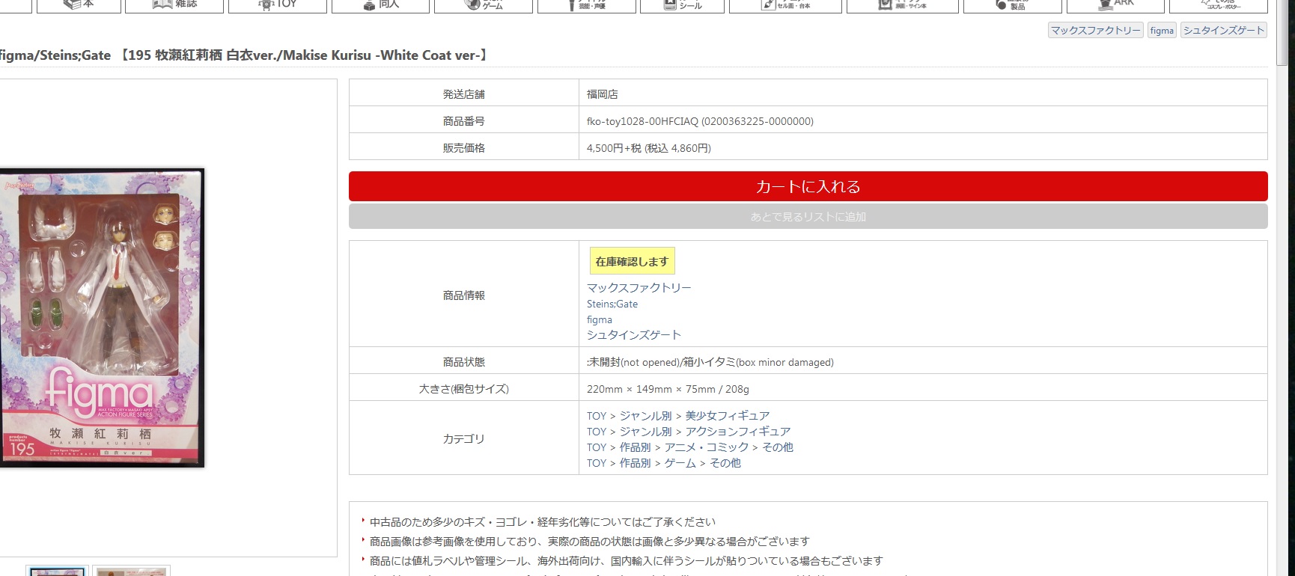Click the grey あとで見るリストに追加 button
The image size is (1295, 576).
point(808,217)
